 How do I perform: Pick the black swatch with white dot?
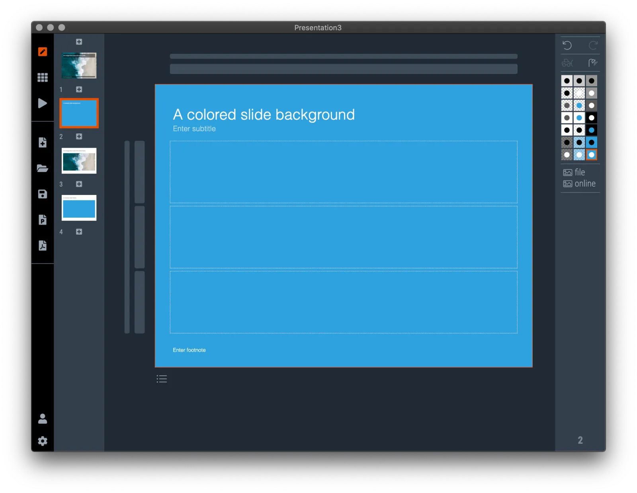[x=592, y=118]
